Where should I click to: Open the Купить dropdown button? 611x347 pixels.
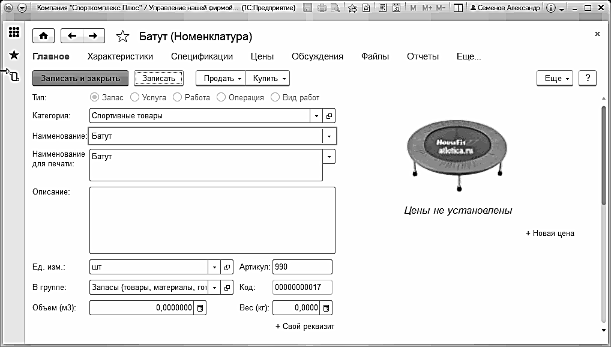[268, 79]
